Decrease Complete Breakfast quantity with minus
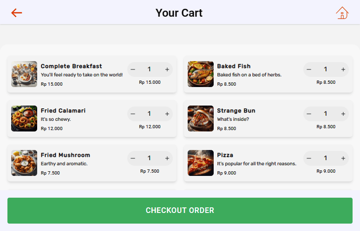The image size is (360, 231). point(133,69)
